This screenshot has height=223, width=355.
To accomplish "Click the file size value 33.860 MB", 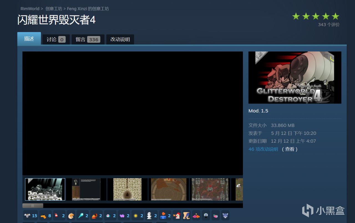I will [283, 125].
